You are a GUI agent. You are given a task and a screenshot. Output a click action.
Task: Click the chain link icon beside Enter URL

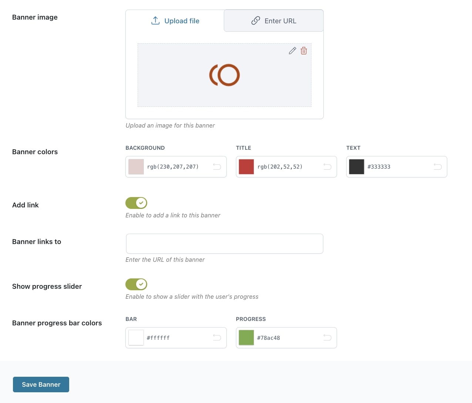pyautogui.click(x=256, y=21)
